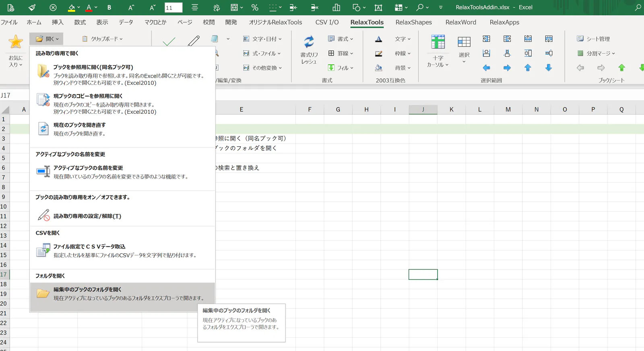Click the format painter brush in the title bar
This screenshot has height=351, width=644.
tap(32, 7)
